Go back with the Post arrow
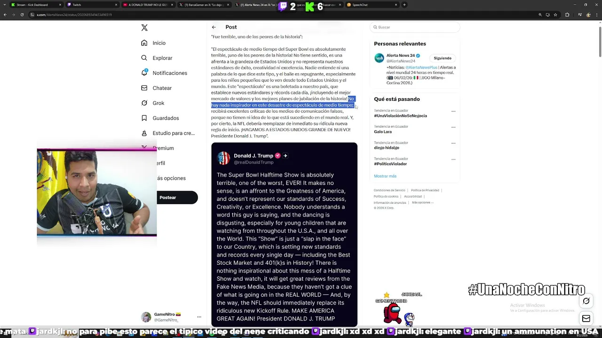 point(214,27)
